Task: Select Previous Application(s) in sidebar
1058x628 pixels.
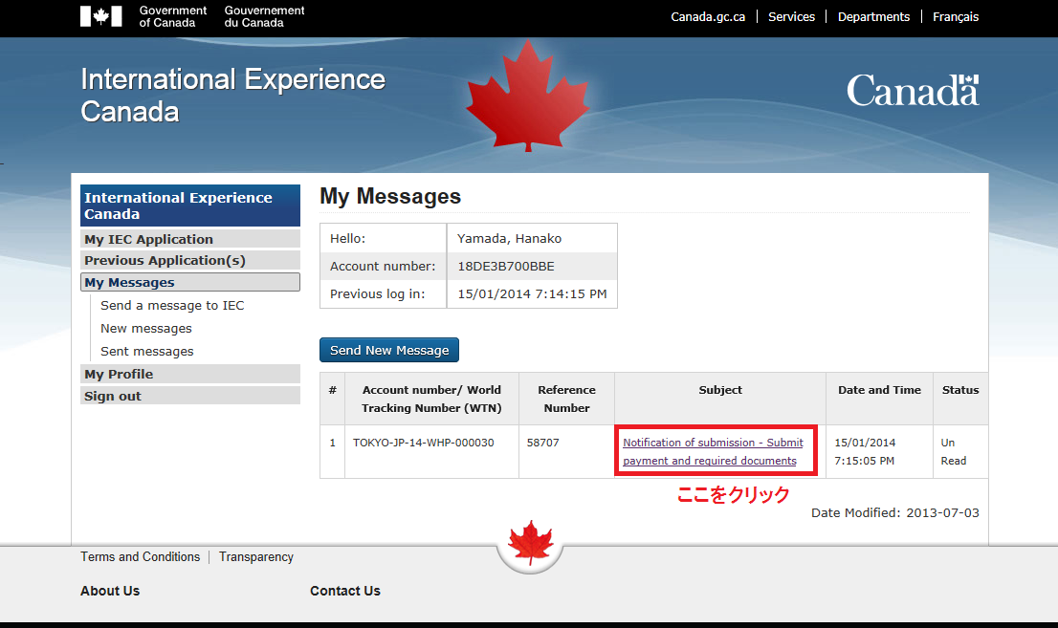Action: click(x=190, y=260)
